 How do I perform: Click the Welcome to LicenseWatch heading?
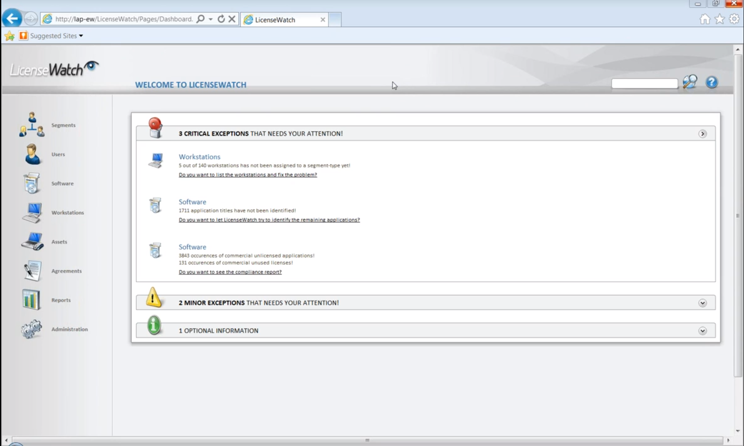[x=190, y=85]
